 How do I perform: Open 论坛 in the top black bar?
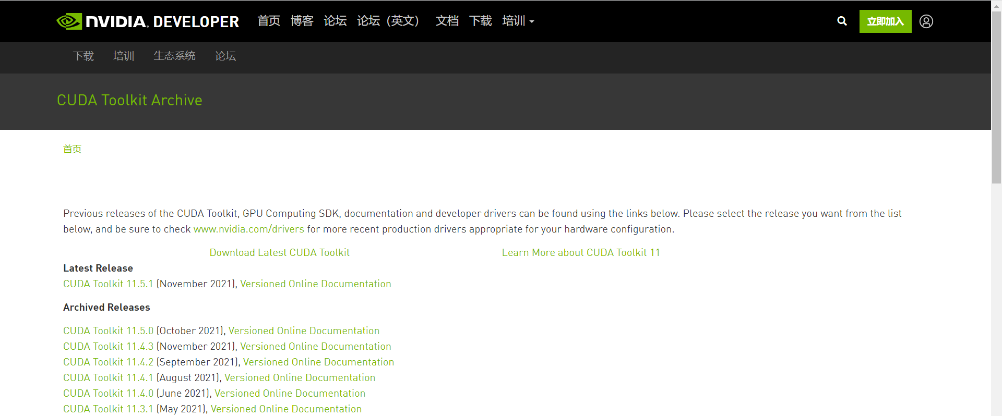335,21
